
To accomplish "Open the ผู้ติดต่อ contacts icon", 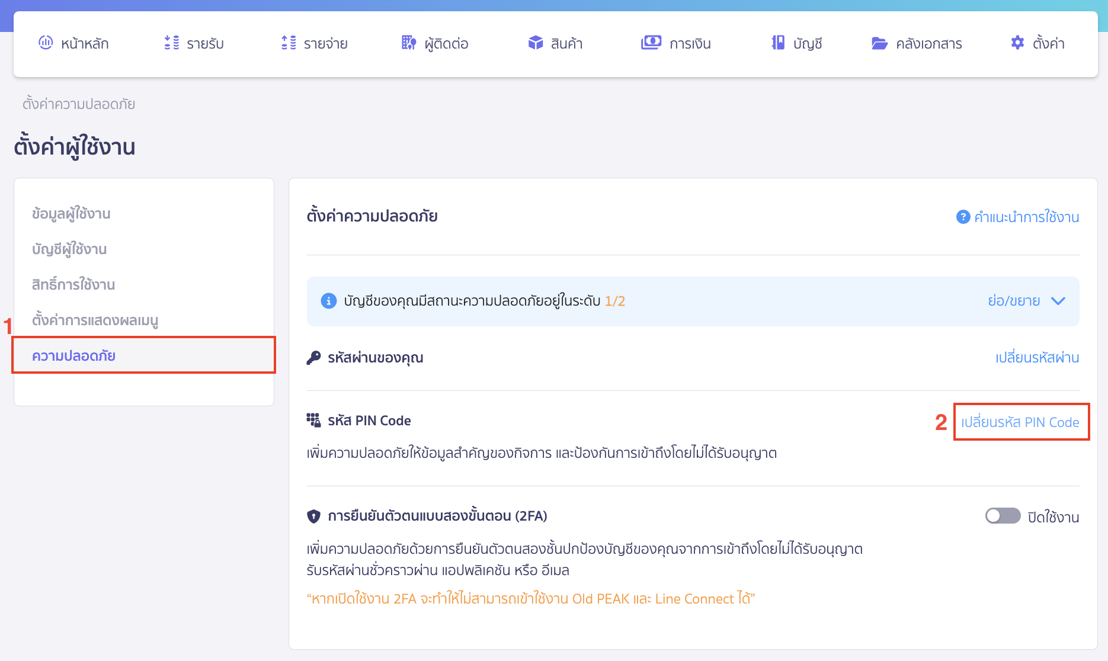I will click(408, 43).
